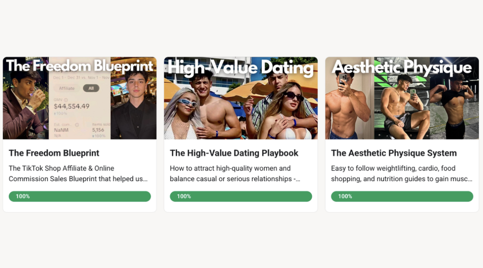The image size is (483, 268).
Task: Click The High-Value Dating Playbook title
Action: 234,153
